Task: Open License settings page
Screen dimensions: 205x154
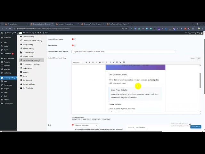Action: click(x=27, y=84)
